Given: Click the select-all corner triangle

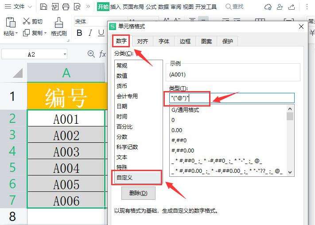Looking at the screenshot, I should point(18,73).
